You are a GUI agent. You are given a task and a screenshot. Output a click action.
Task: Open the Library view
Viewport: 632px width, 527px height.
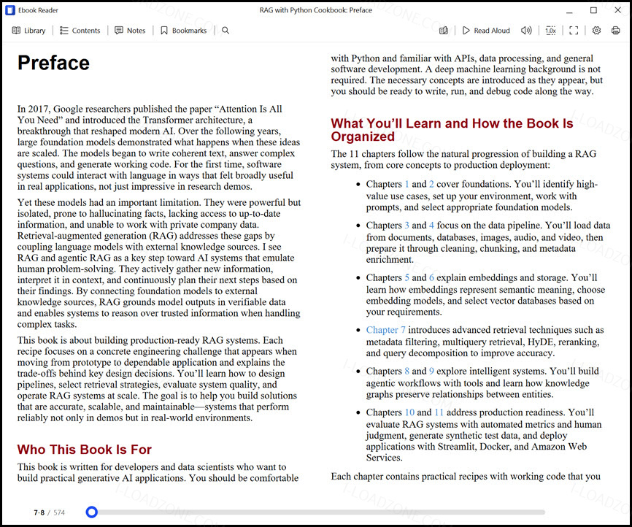tap(28, 30)
